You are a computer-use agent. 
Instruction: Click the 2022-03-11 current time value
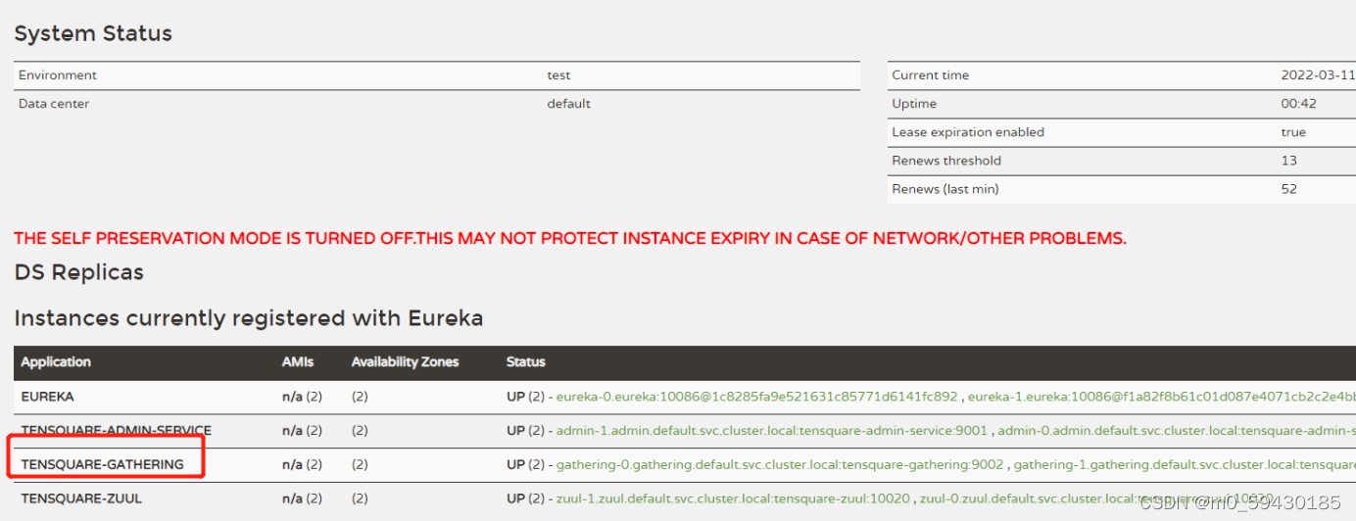1318,75
